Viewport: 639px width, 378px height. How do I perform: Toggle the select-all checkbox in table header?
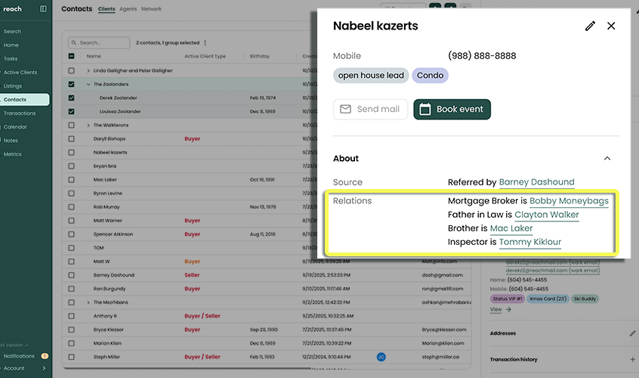point(72,56)
